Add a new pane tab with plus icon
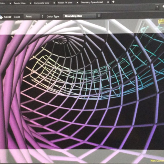 click(x=114, y=2)
